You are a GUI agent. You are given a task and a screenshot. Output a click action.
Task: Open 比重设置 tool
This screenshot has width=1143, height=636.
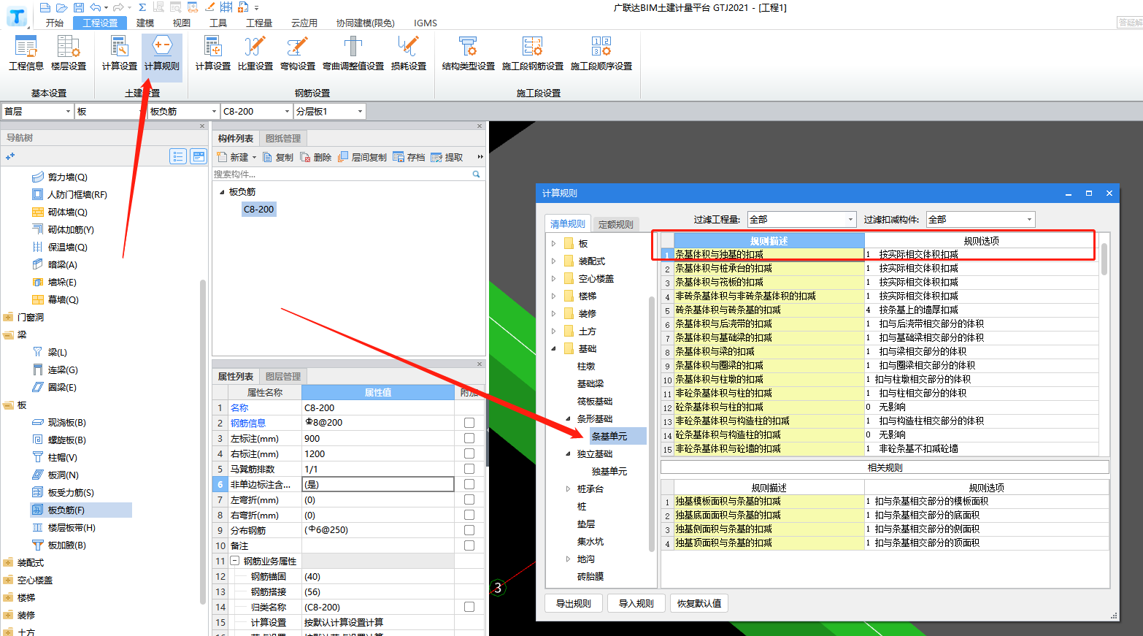coord(255,53)
